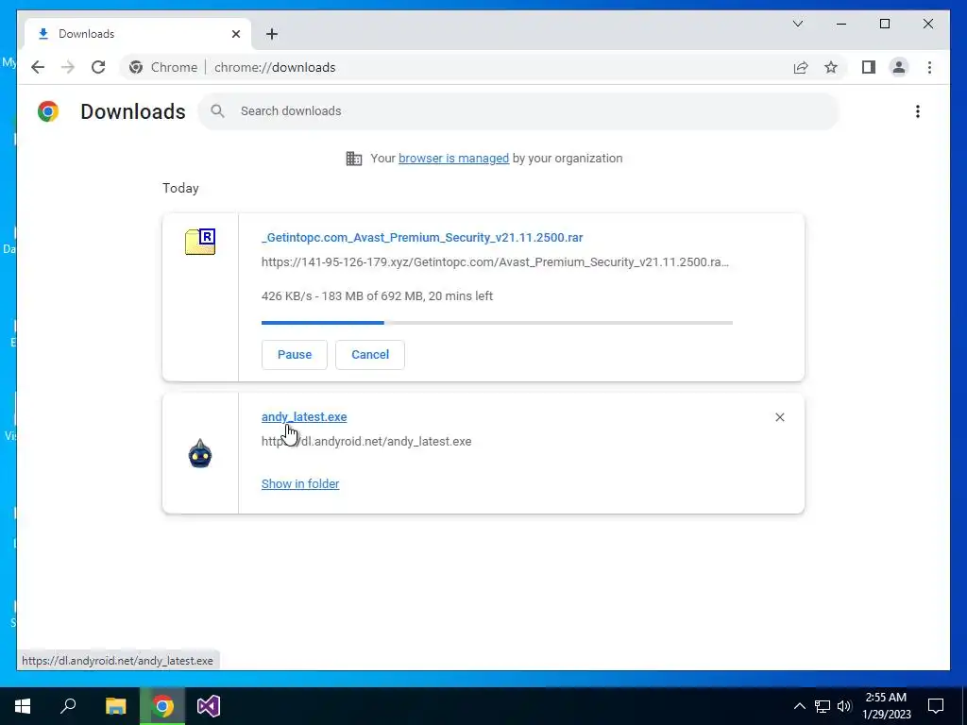Click the download progress bar

coord(497,323)
